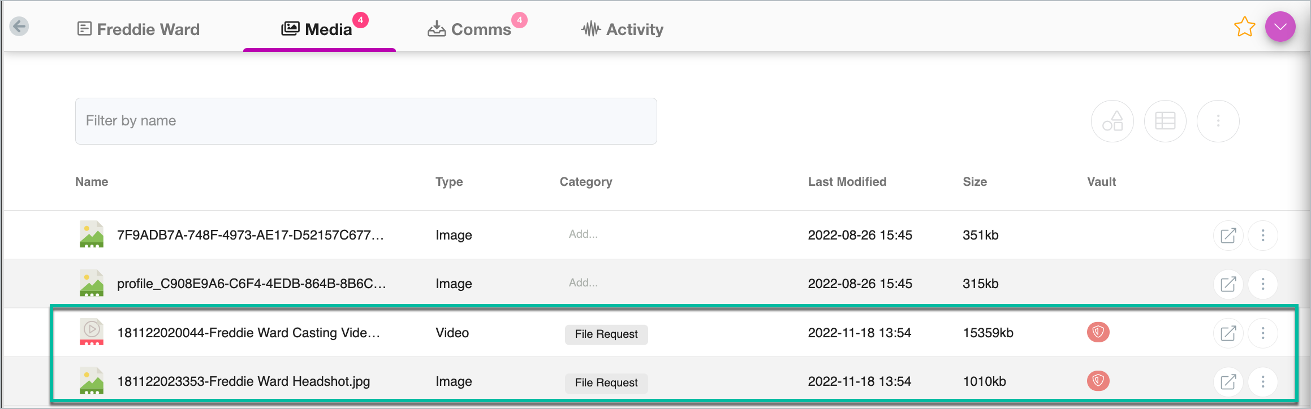Add category to 7F9ADB7A image
The width and height of the screenshot is (1311, 409).
(x=583, y=234)
